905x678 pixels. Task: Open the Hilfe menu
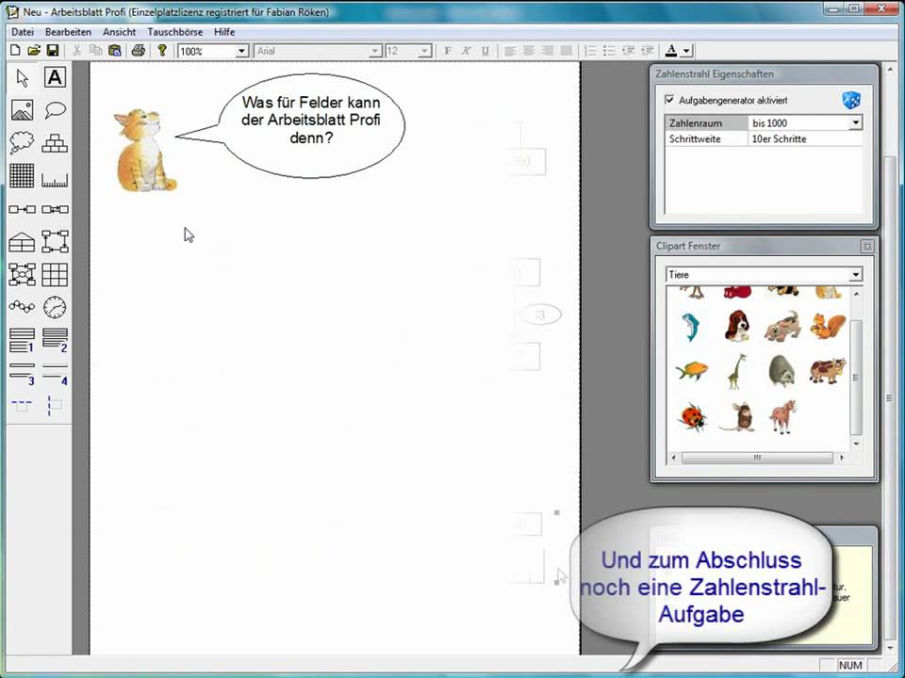point(224,32)
